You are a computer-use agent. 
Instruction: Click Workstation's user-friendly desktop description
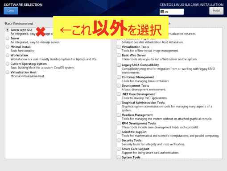point(54,59)
